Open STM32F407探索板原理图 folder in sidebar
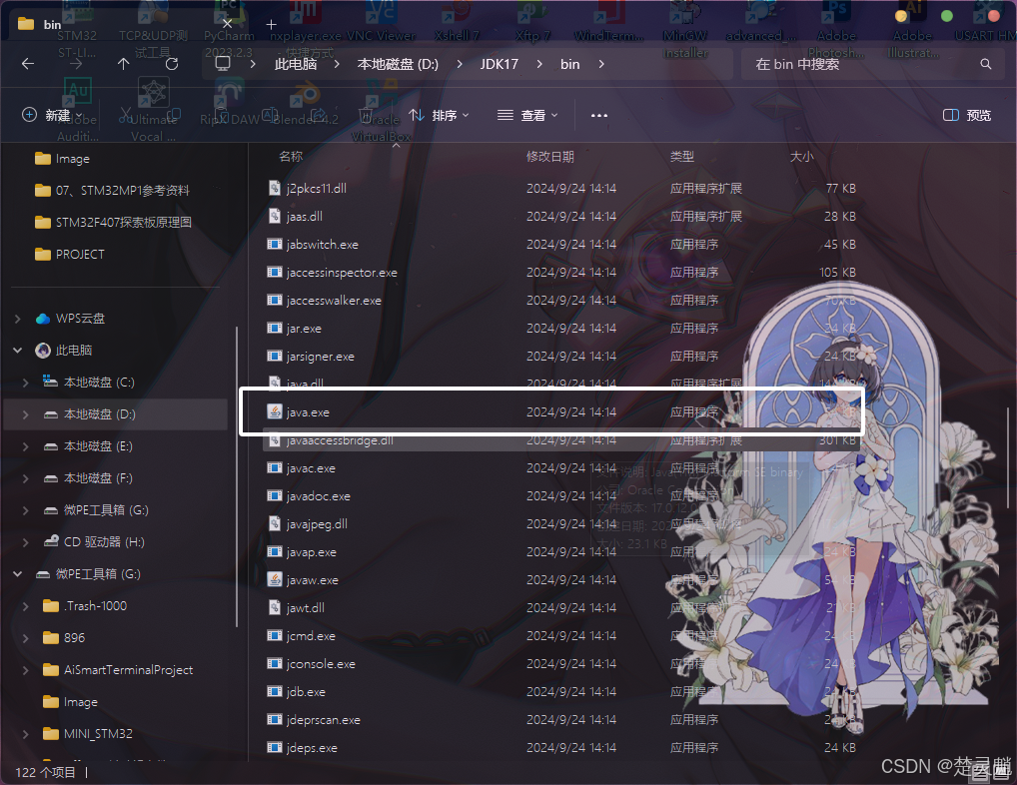 click(x=116, y=223)
